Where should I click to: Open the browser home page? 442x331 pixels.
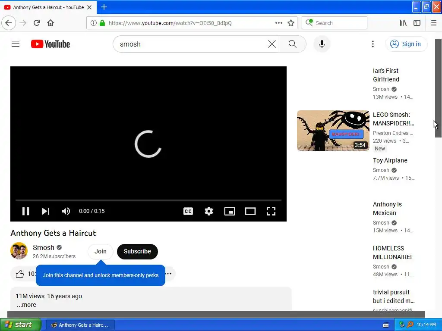pos(51,23)
